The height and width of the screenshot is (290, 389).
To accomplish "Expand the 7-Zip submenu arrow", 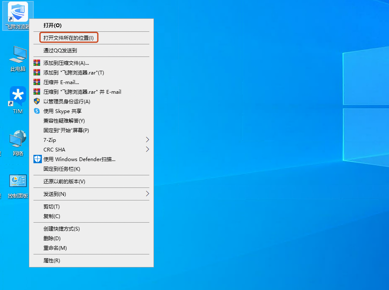I will [x=147, y=140].
